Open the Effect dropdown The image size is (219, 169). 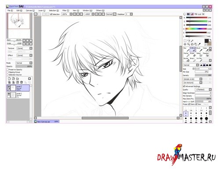pyautogui.click(x=25, y=55)
